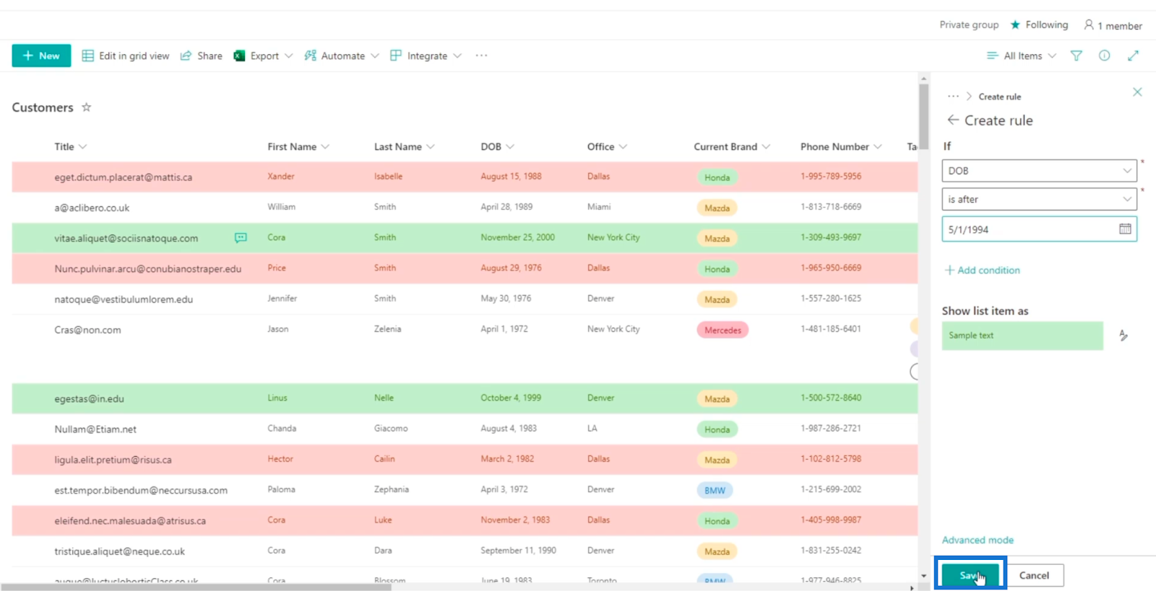Open the filter pane icon

pyautogui.click(x=1076, y=56)
